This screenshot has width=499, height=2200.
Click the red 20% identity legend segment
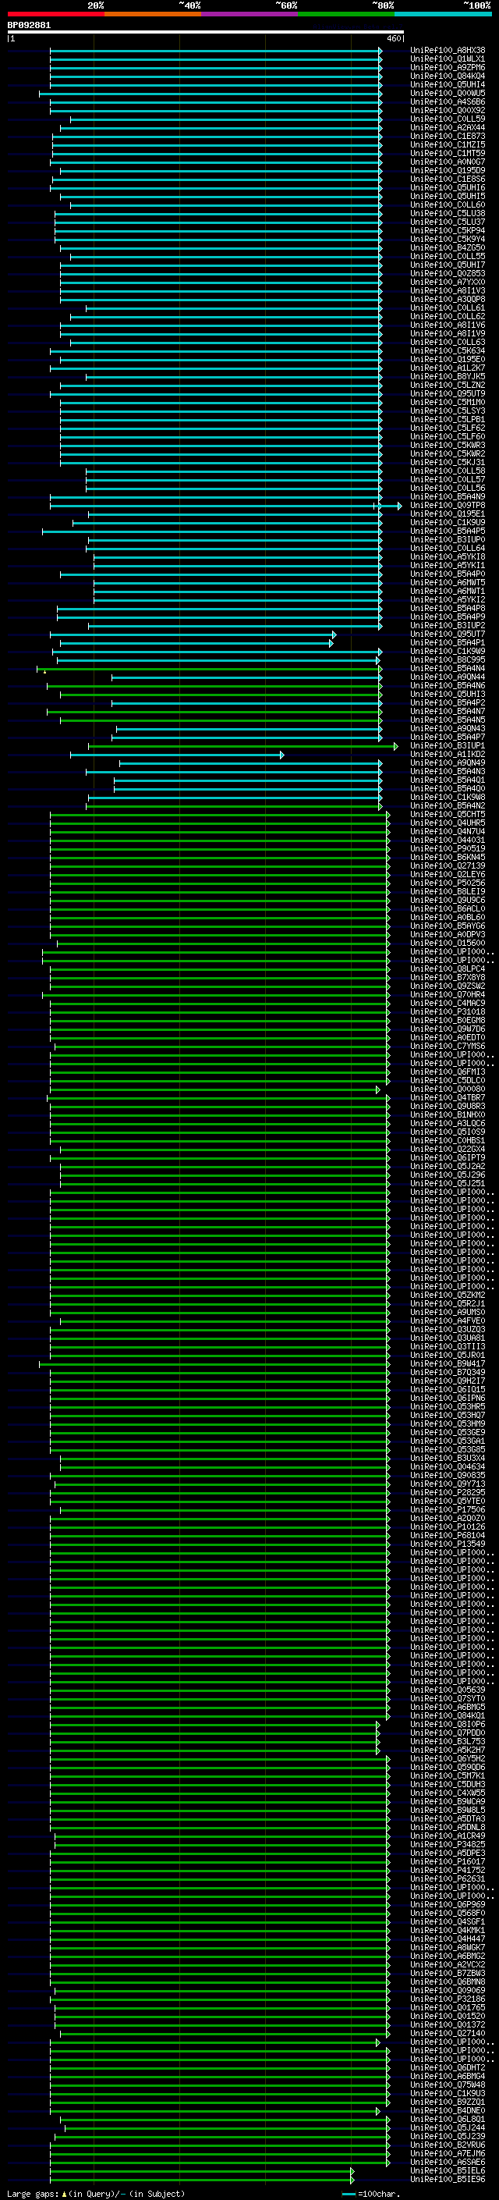click(x=55, y=14)
